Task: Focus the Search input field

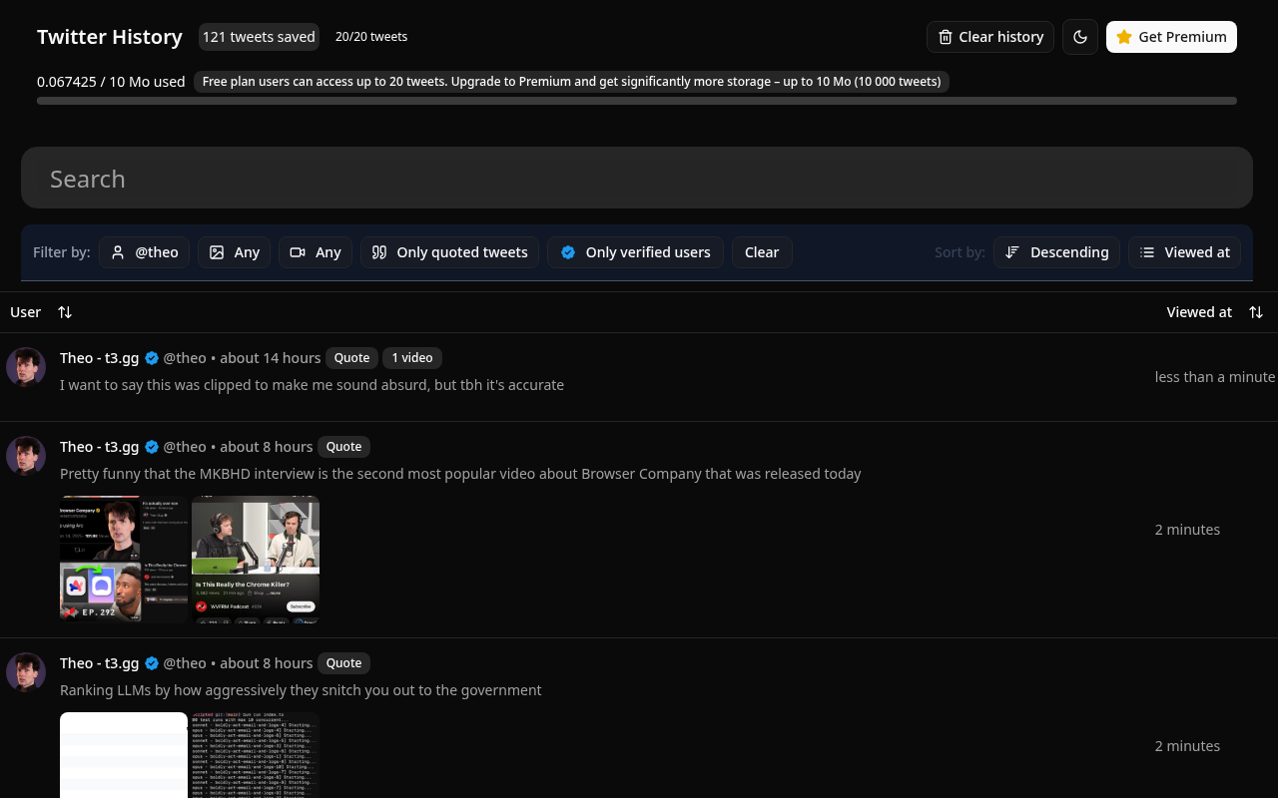Action: coord(637,179)
